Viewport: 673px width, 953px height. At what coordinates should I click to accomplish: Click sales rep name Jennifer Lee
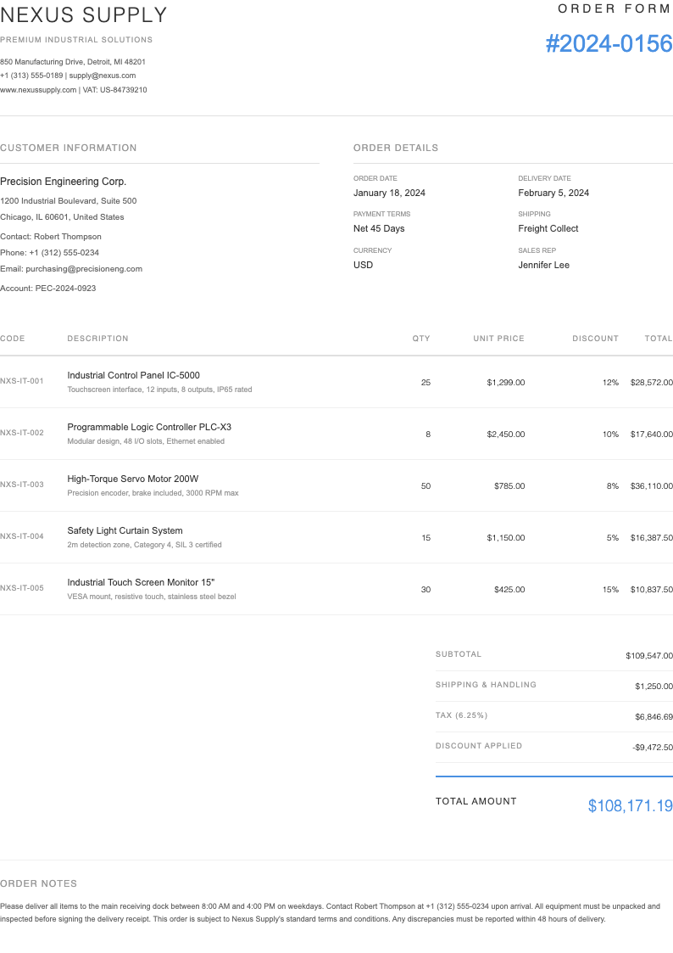(543, 265)
